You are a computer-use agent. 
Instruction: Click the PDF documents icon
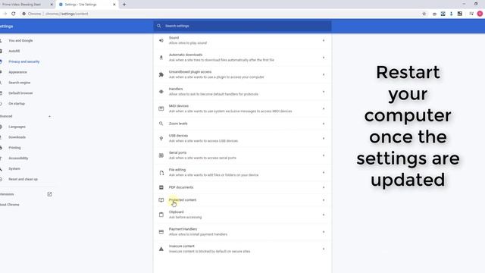(x=161, y=187)
